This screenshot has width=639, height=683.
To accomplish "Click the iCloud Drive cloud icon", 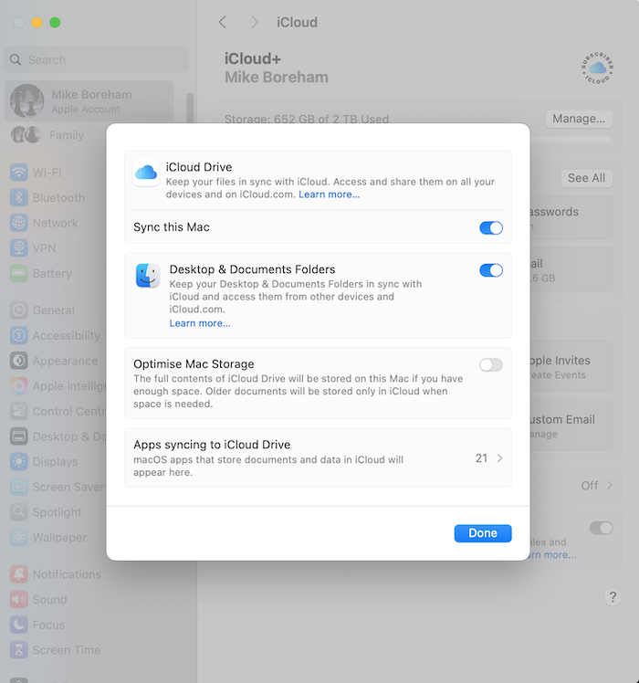I will tap(146, 173).
